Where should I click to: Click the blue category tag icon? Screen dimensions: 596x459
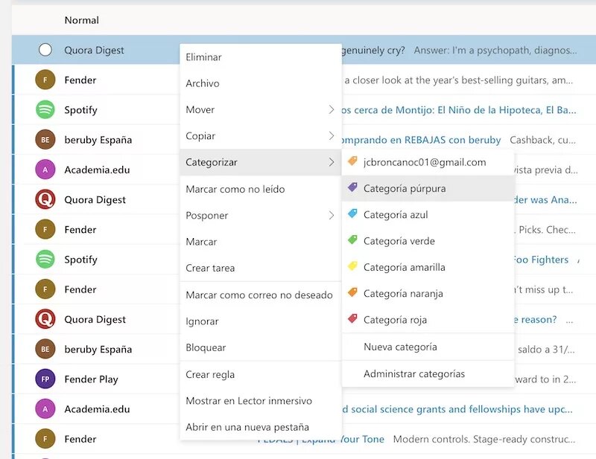click(x=353, y=214)
